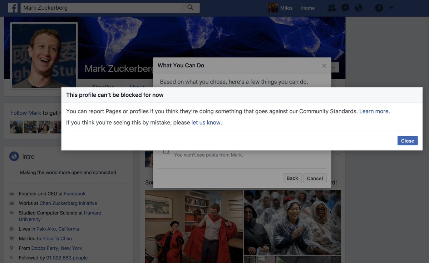Dismiss What You Can Do with X
429x263 pixels.
324,66
